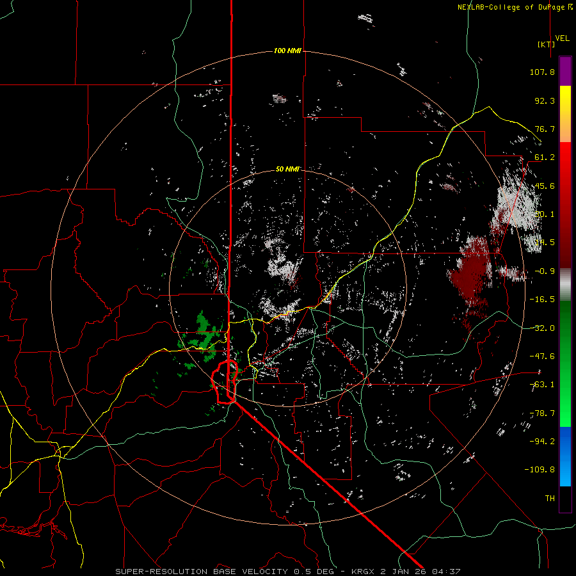Screen dimensions: 576x576
Task: Click the -109.8 legend value
Action: pos(540,470)
